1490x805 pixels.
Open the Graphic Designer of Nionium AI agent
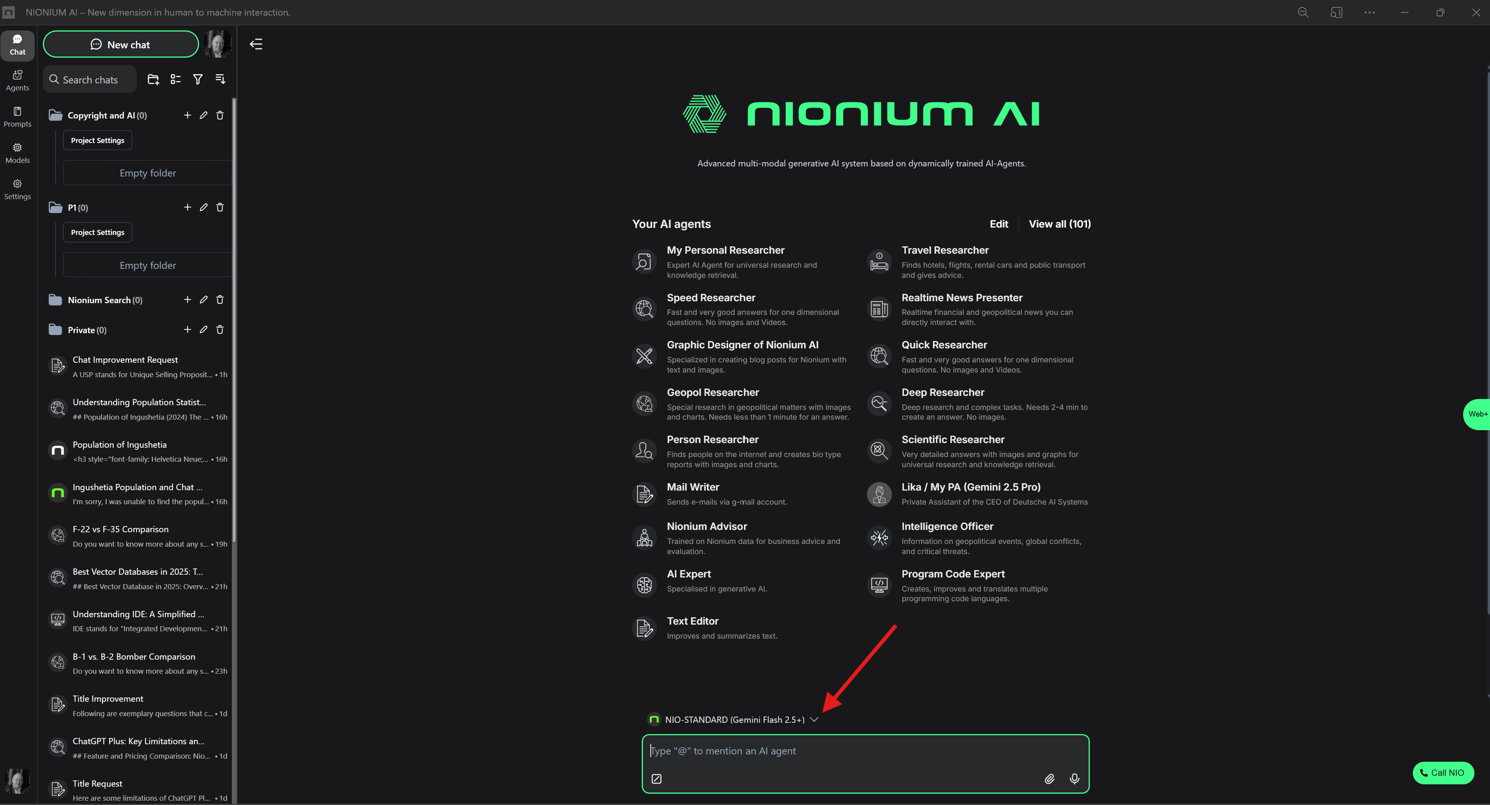pos(743,345)
